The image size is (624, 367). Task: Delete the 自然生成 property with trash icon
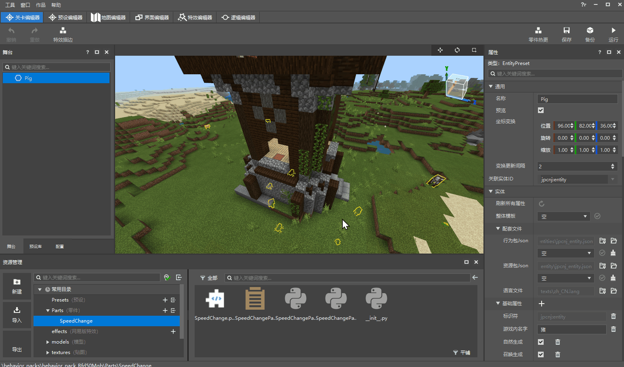coord(558,342)
